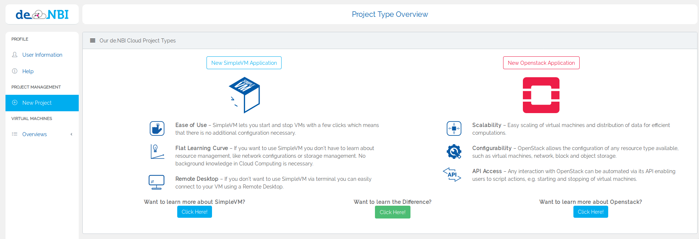The width and height of the screenshot is (699, 239).
Task: Click the 'API Access' label
Action: pyautogui.click(x=487, y=171)
